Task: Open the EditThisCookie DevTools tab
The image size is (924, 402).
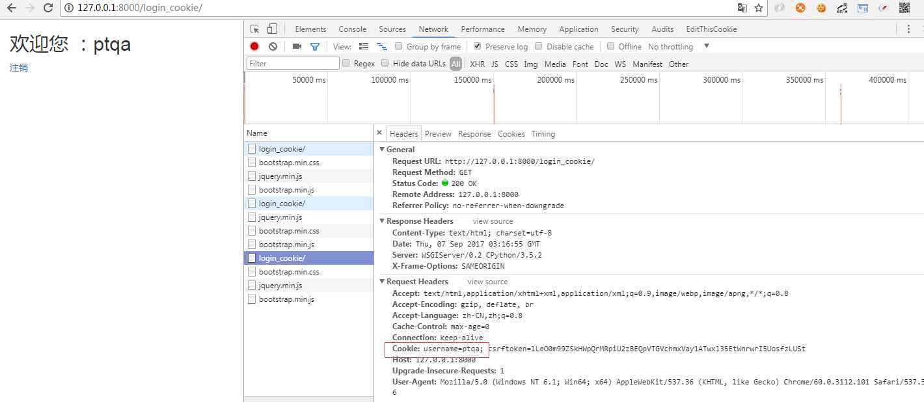Action: point(711,29)
